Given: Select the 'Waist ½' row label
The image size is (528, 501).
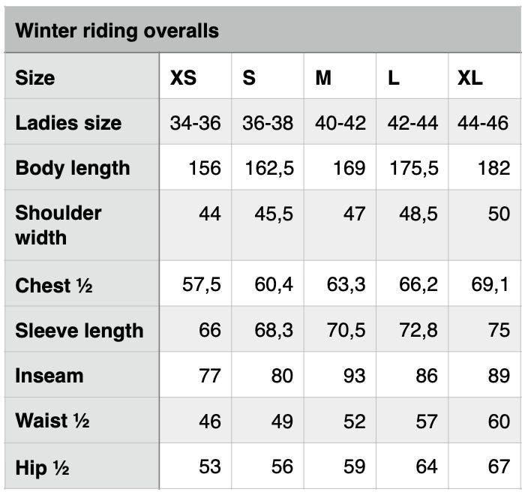Looking at the screenshot, I should point(52,421).
